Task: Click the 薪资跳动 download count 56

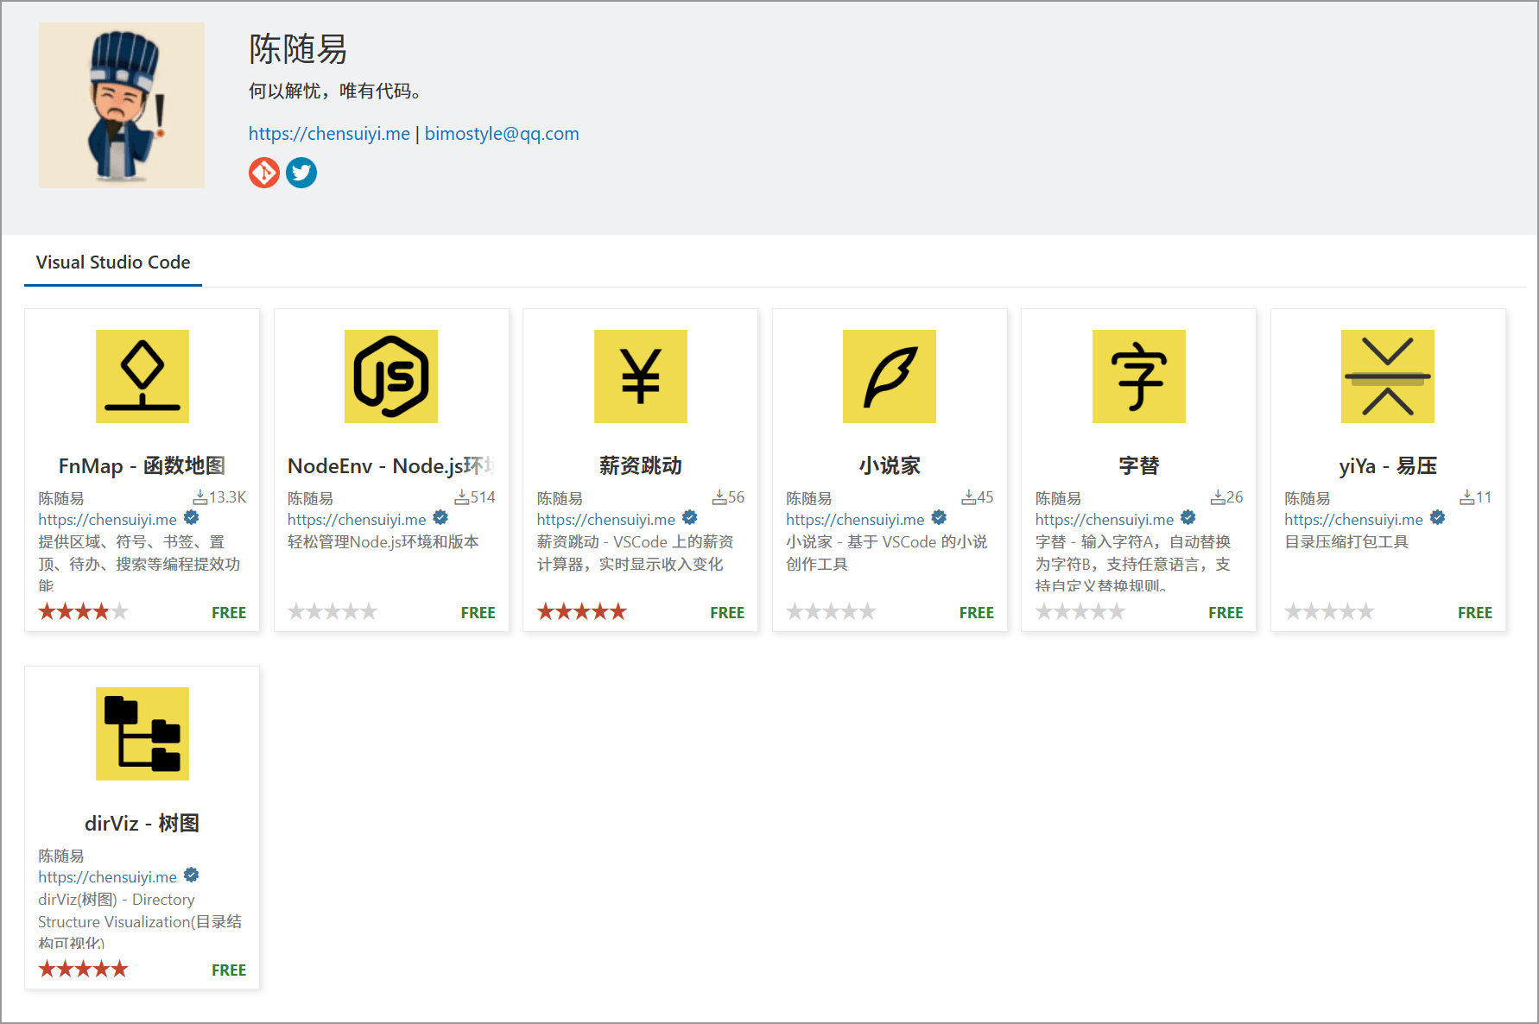Action: pos(728,497)
